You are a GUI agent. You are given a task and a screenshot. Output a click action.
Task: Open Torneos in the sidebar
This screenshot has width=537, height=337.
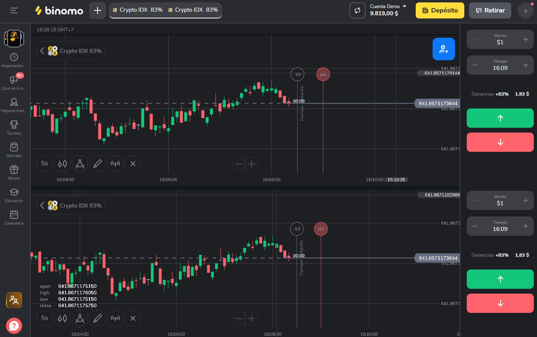tap(14, 128)
